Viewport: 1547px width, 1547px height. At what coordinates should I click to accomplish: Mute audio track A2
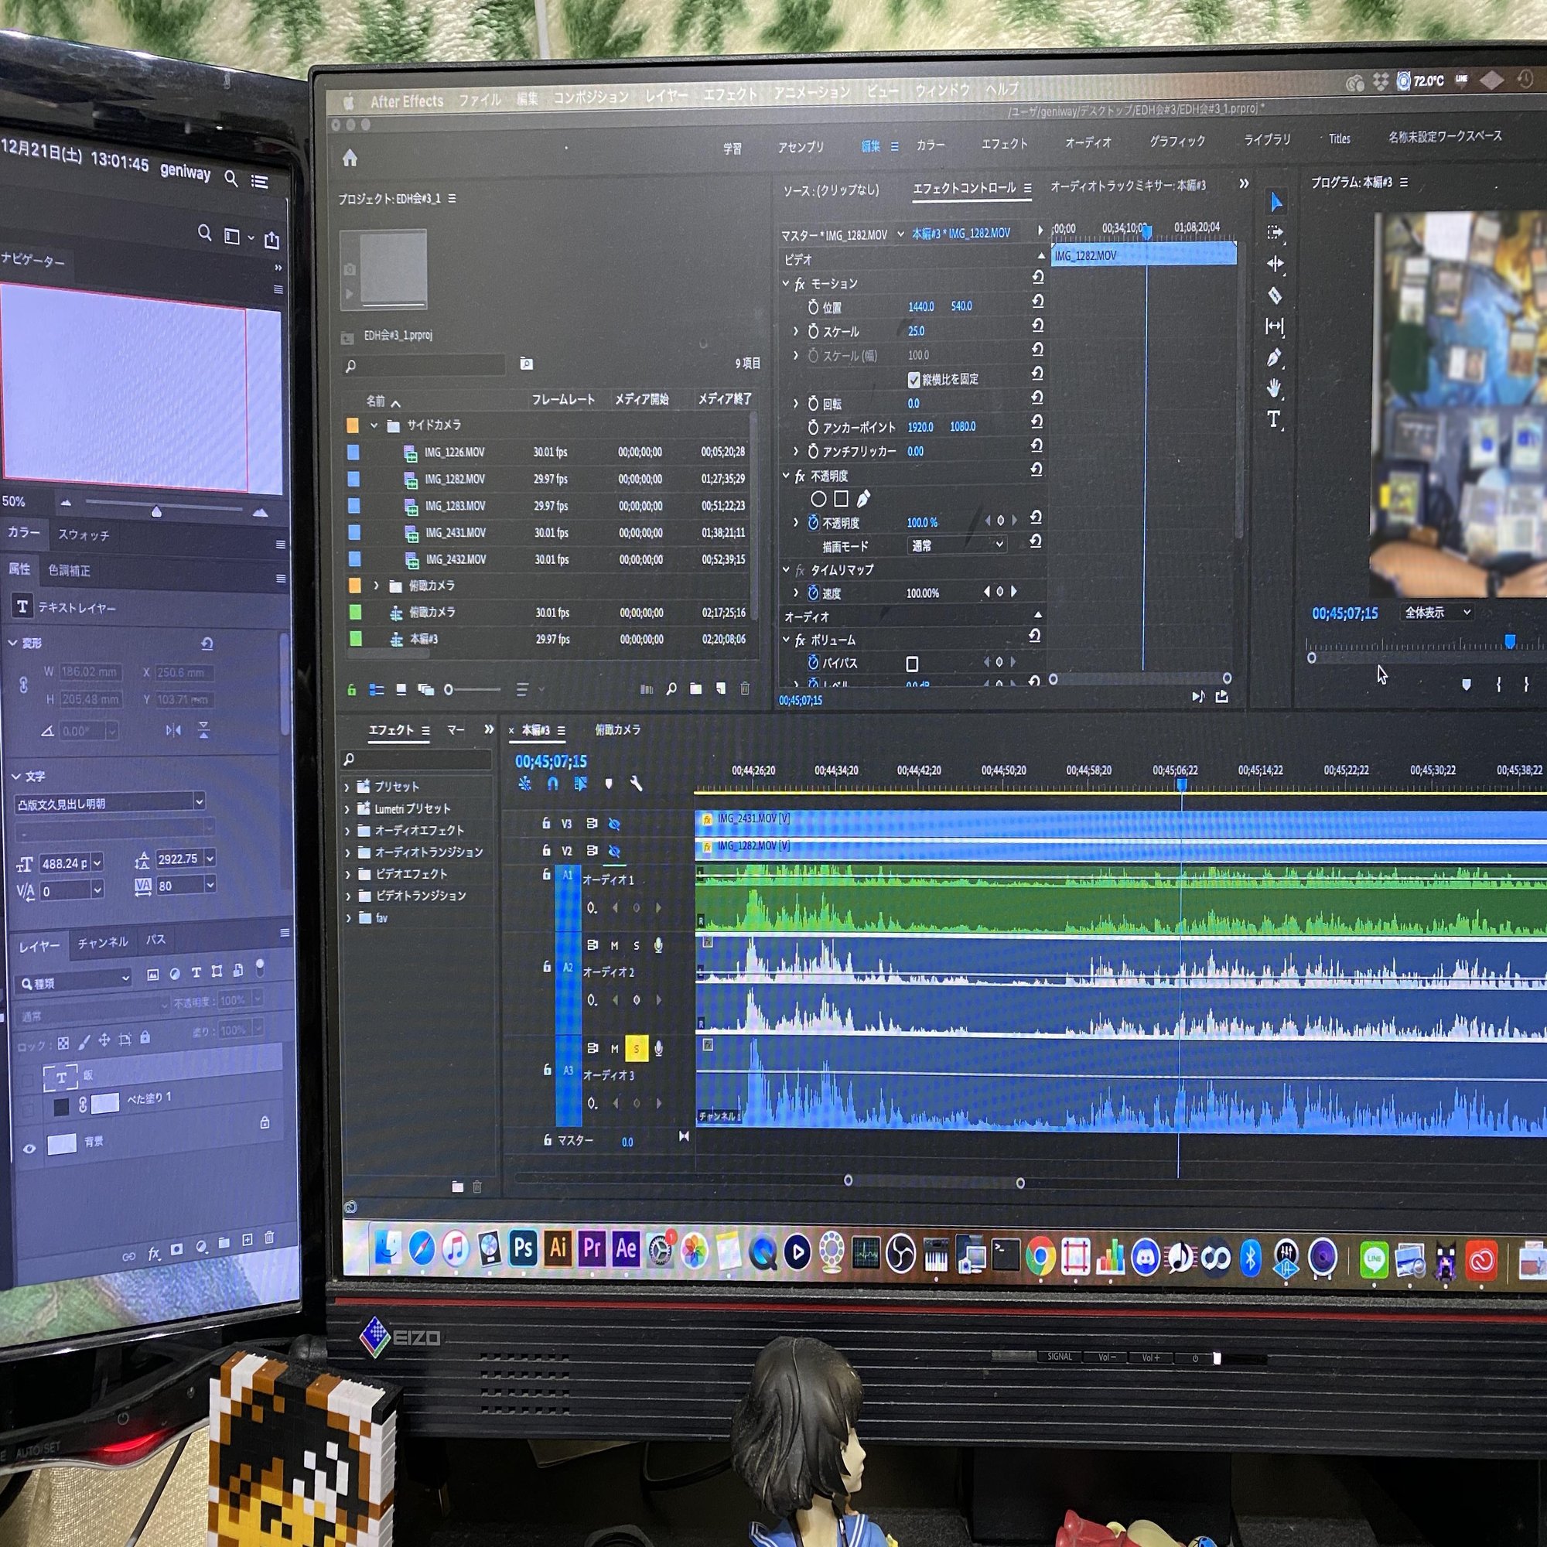click(614, 946)
